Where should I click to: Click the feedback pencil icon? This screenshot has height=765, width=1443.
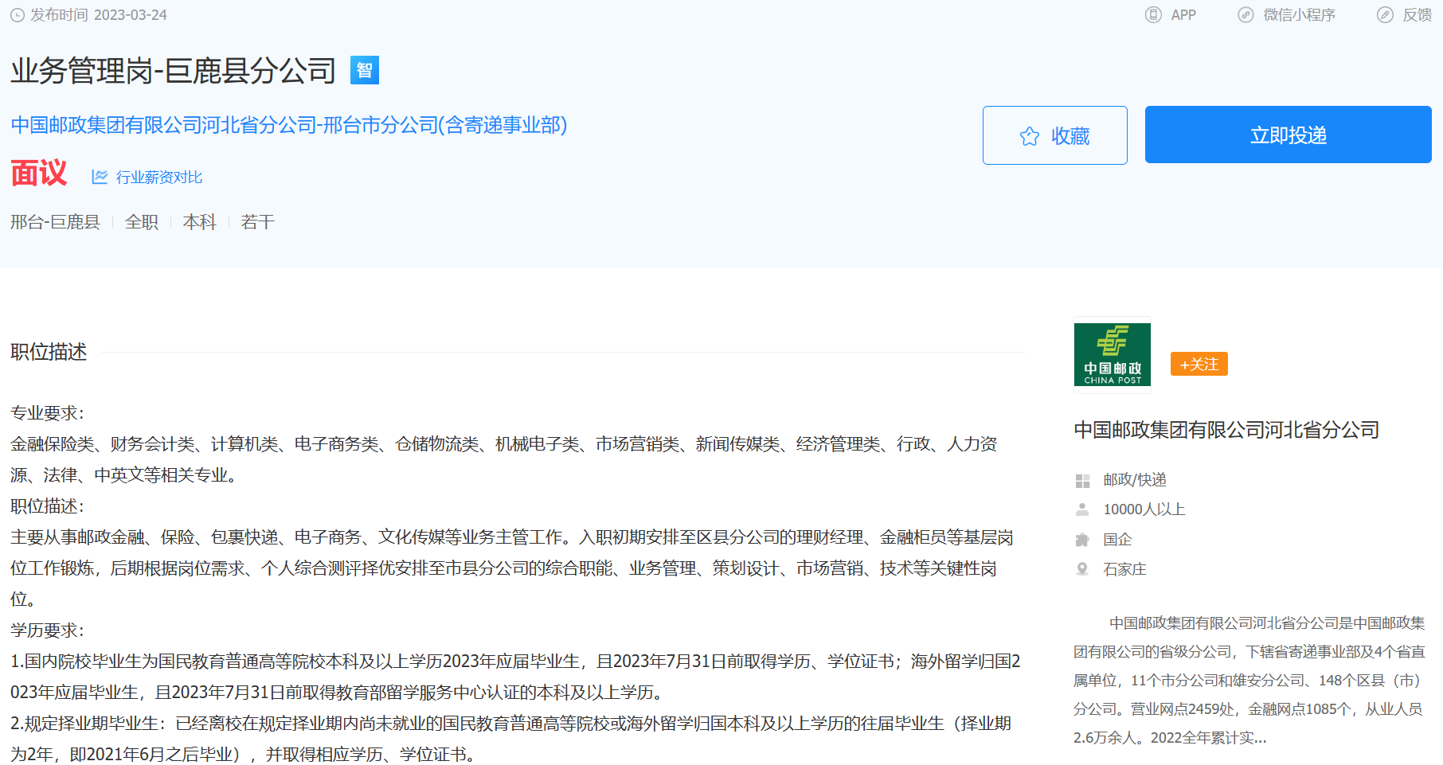coord(1386,15)
